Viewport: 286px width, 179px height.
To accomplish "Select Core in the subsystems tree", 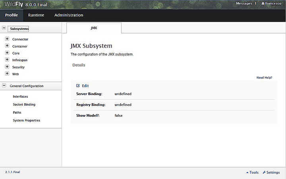I will click(x=16, y=53).
